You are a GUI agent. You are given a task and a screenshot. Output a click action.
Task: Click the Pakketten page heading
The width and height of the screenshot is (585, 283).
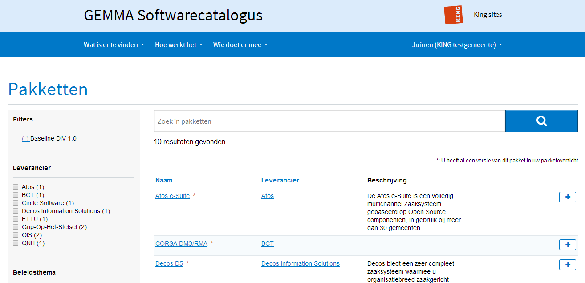[x=48, y=89]
